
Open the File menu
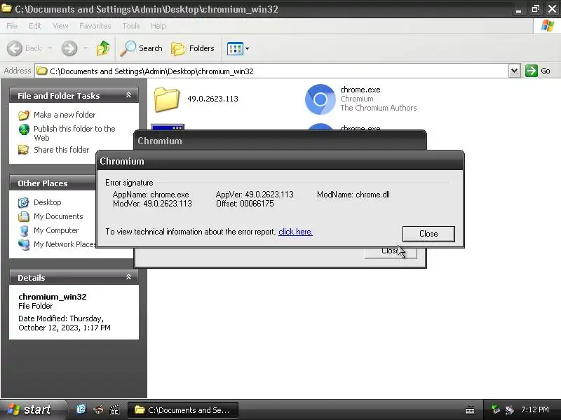pos(12,26)
